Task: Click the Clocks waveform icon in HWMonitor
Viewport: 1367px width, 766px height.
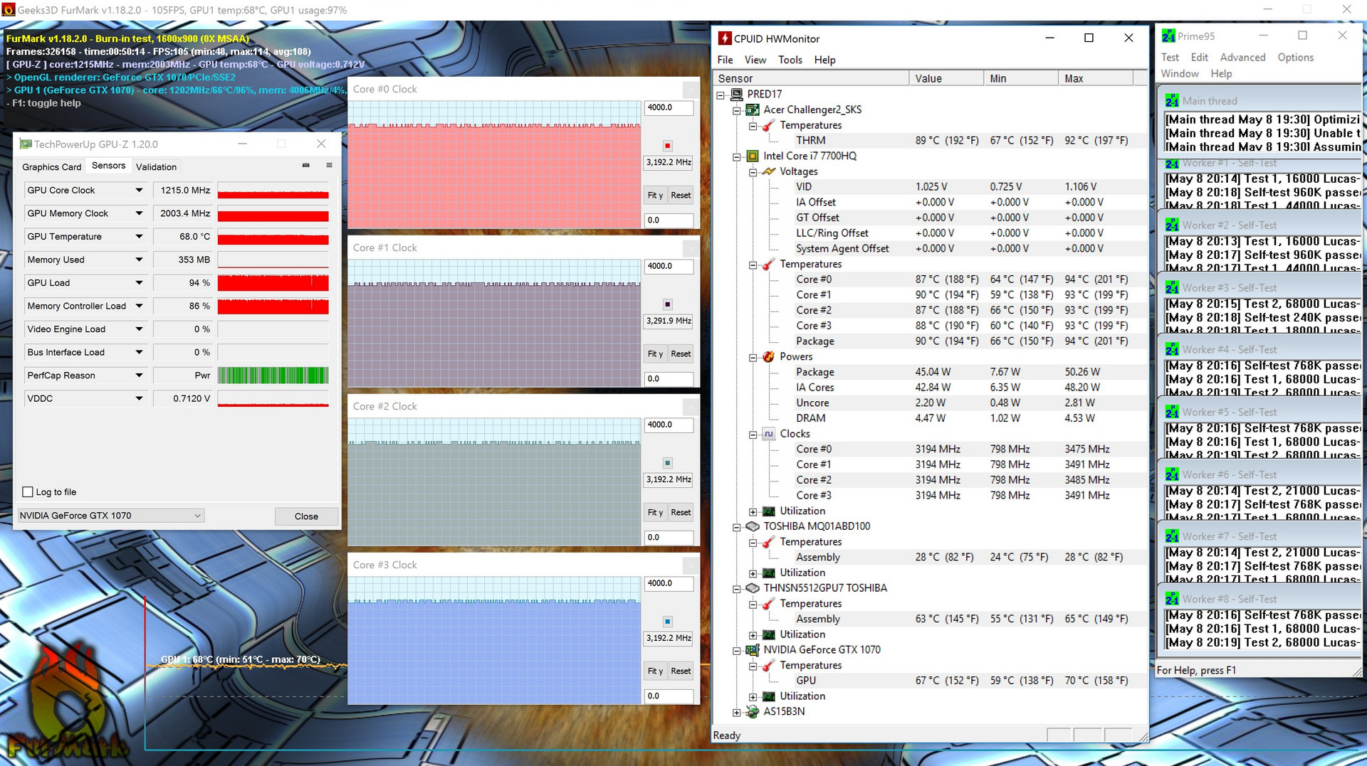Action: tap(769, 434)
